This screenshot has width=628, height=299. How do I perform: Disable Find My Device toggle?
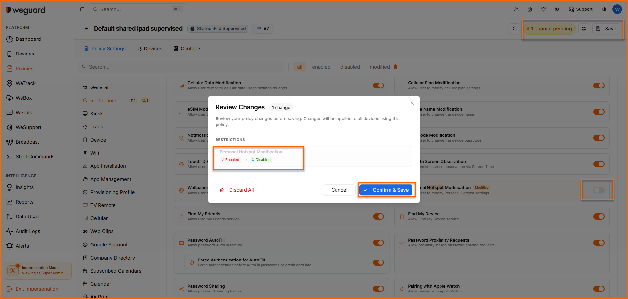[x=599, y=217]
